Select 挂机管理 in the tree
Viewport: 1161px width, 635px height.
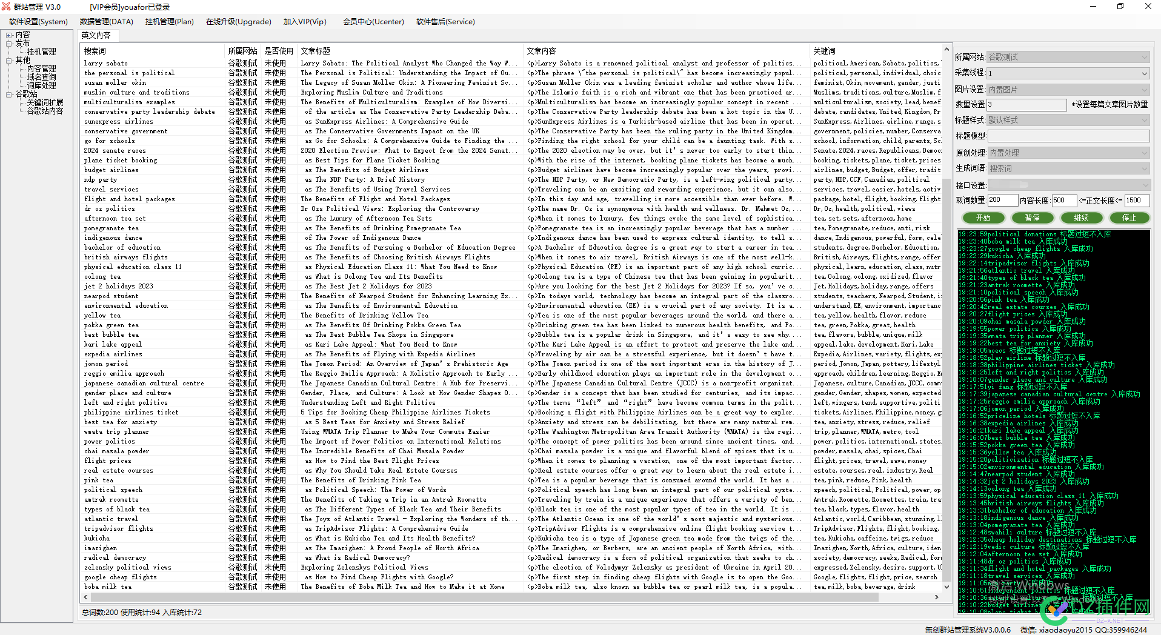(x=42, y=52)
